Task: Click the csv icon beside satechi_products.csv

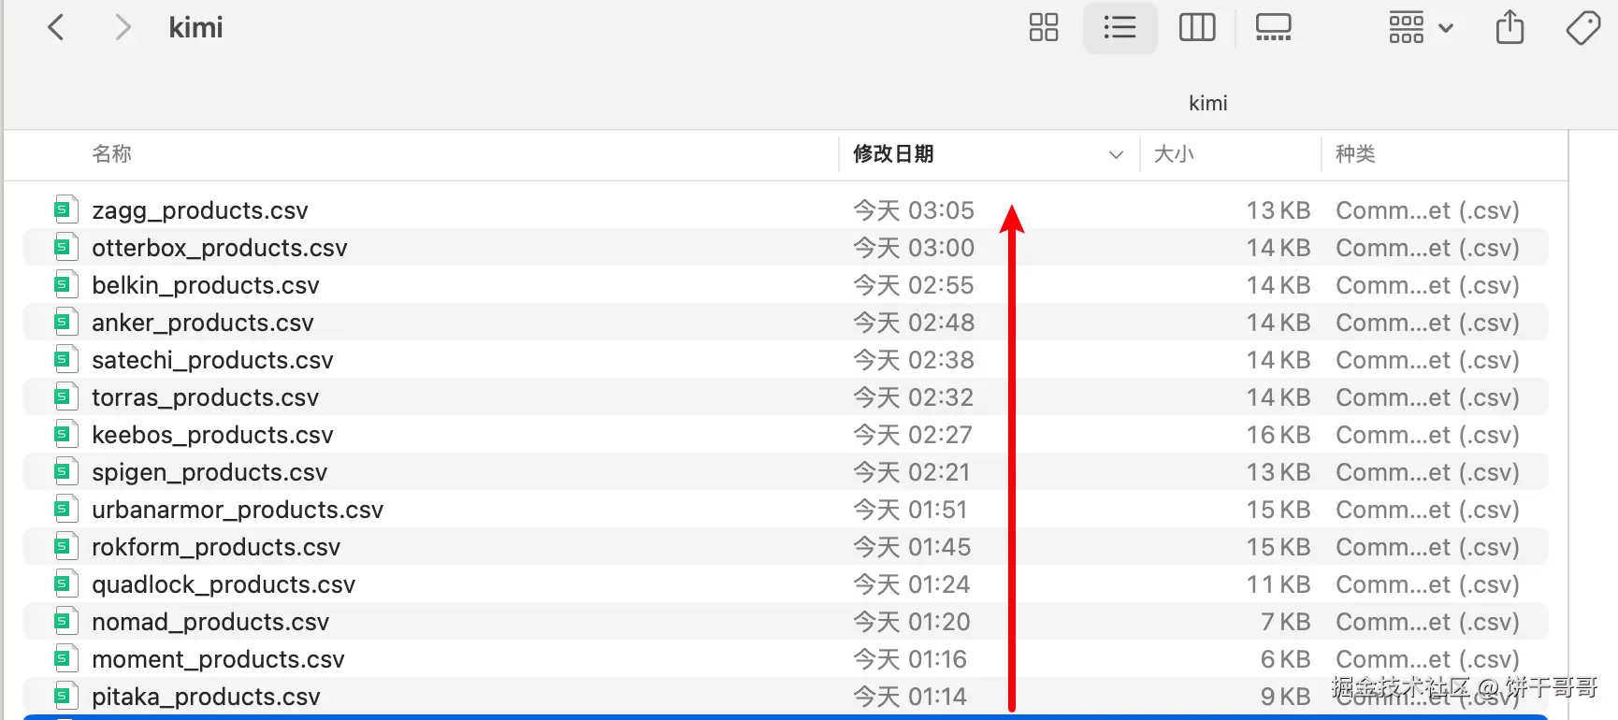Action: [65, 359]
